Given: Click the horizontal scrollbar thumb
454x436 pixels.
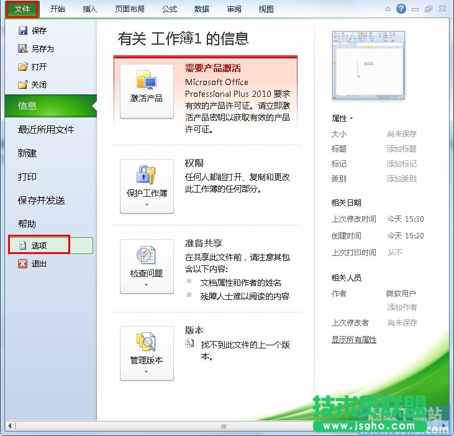Looking at the screenshot, I should (x=223, y=426).
